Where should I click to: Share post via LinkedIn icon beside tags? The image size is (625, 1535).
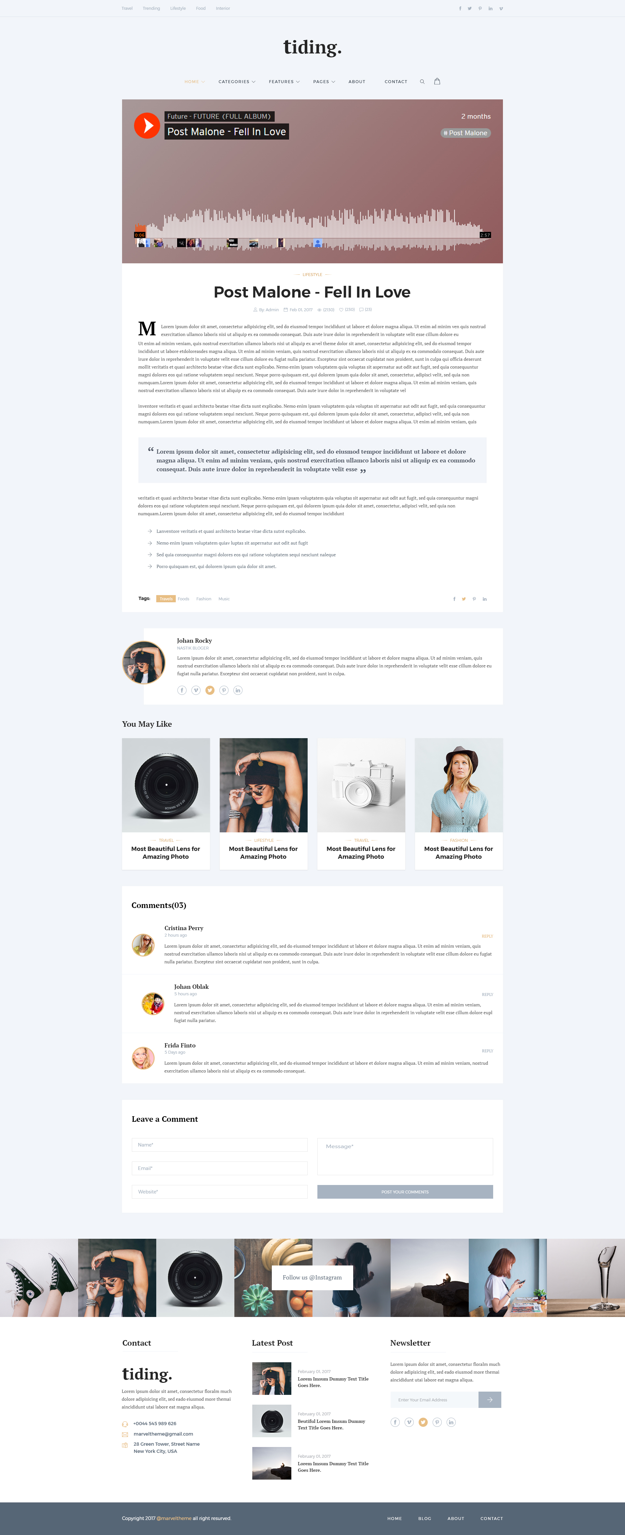click(x=484, y=599)
